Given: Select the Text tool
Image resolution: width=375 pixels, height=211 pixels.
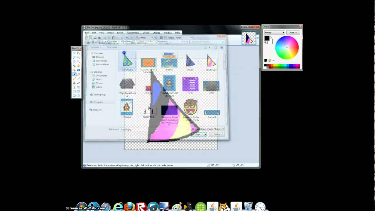Looking at the screenshot, I should 74,87.
